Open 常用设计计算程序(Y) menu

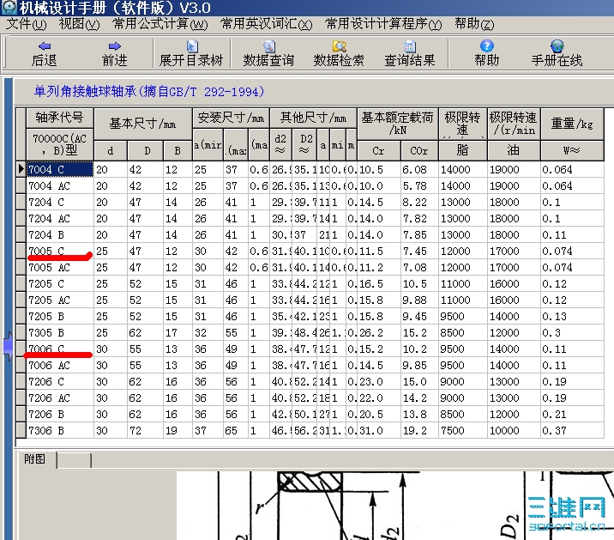pyautogui.click(x=383, y=24)
